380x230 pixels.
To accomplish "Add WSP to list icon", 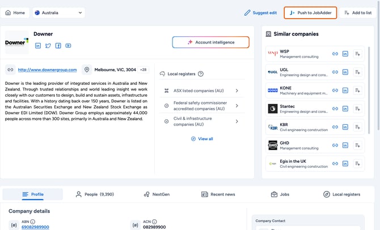I will tap(357, 54).
